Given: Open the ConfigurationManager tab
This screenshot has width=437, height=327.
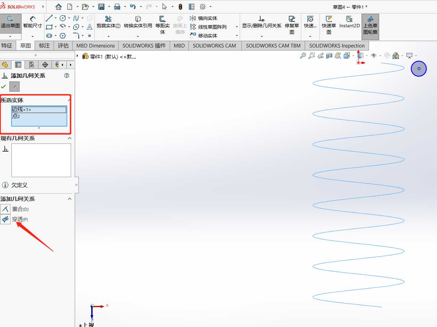Looking at the screenshot, I should pyautogui.click(x=32, y=65).
